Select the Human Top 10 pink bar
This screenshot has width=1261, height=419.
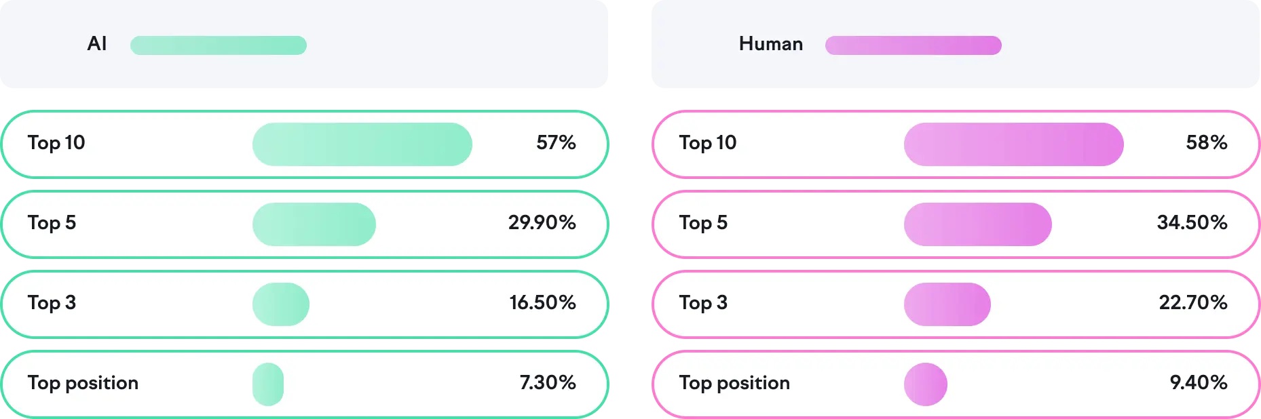tap(1013, 144)
